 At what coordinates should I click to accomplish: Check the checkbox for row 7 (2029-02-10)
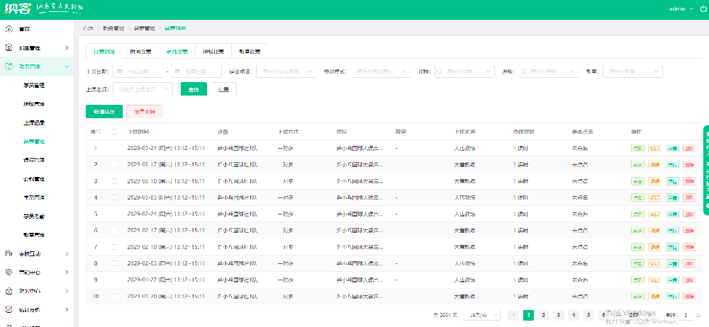click(114, 246)
